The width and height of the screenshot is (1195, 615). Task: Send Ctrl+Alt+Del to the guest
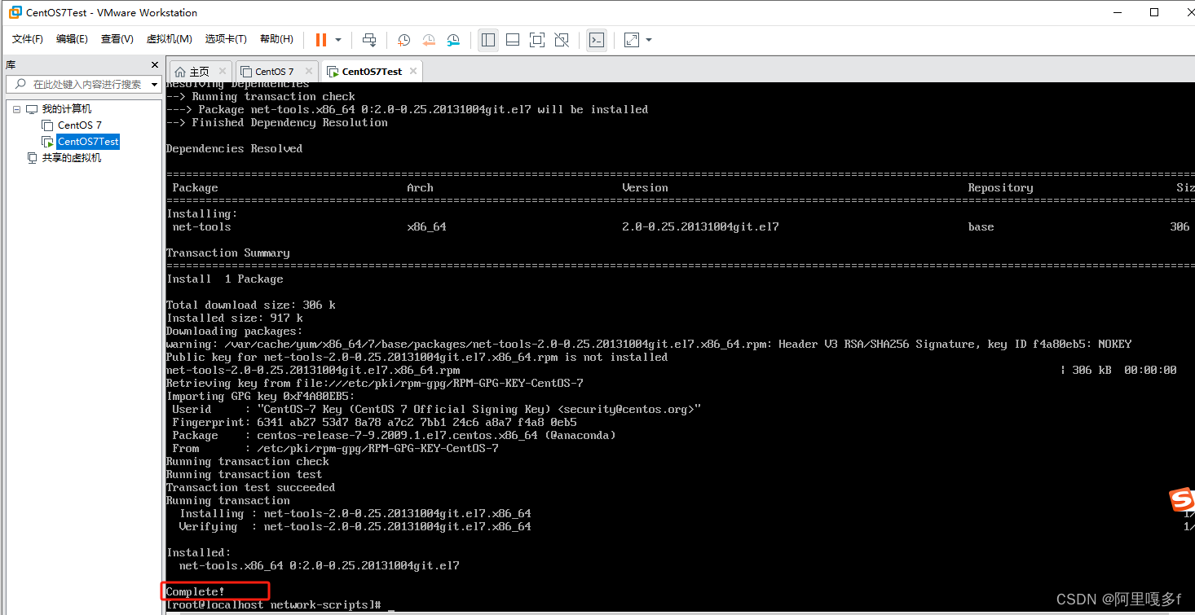(368, 39)
